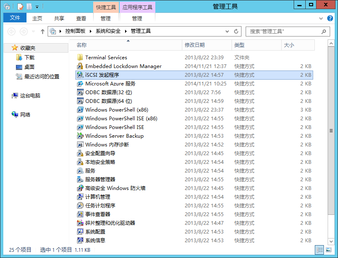Viewport: 338px width, 258px height.
Task: Open 桌面 in navigation pane
Action: coord(29,67)
